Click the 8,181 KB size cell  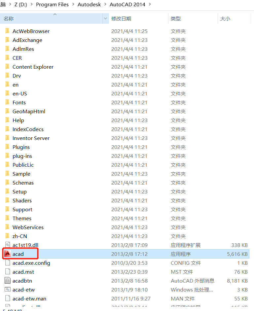(237, 281)
